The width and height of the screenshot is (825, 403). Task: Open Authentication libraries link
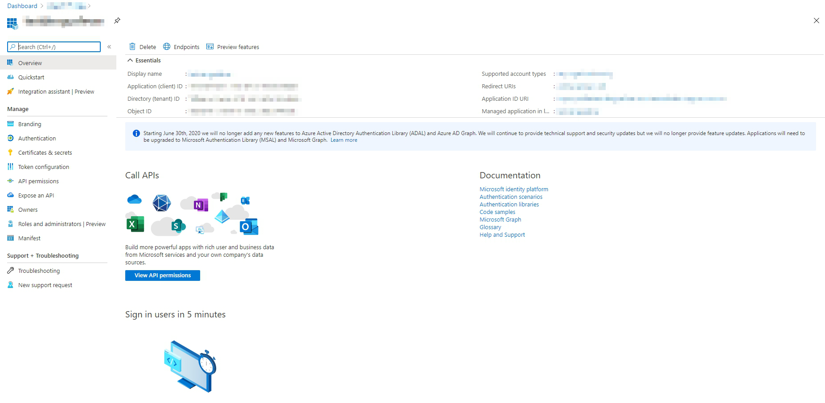point(509,204)
